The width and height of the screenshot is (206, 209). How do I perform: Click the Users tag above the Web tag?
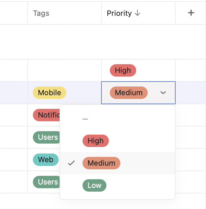click(x=46, y=137)
